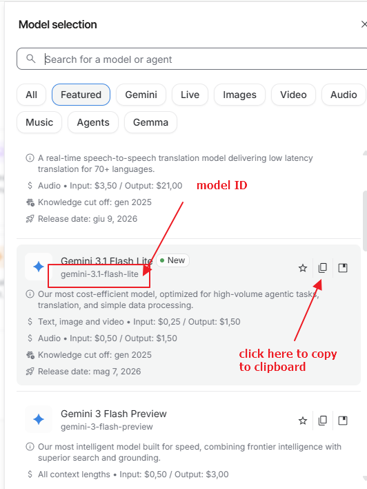Click knowledge icon above Release date mag 7
The height and width of the screenshot is (489, 367).
[30, 355]
